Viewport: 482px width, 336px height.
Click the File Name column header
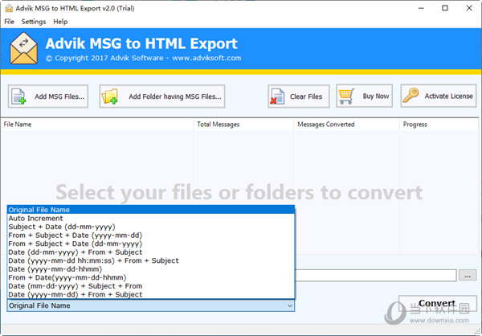pos(97,125)
